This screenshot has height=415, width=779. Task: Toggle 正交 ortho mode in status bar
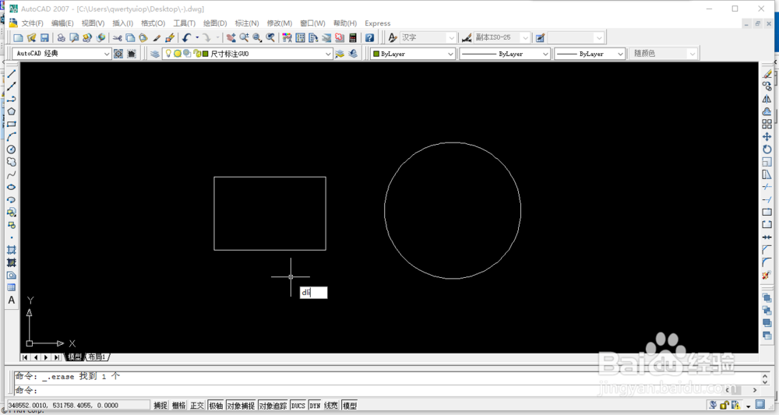[x=197, y=406]
